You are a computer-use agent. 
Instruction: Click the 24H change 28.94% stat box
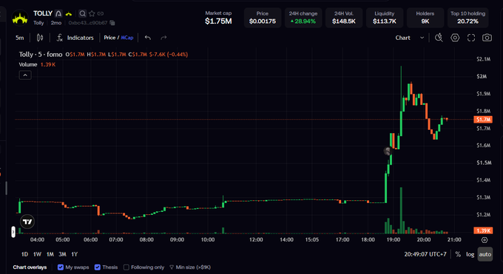coord(303,18)
